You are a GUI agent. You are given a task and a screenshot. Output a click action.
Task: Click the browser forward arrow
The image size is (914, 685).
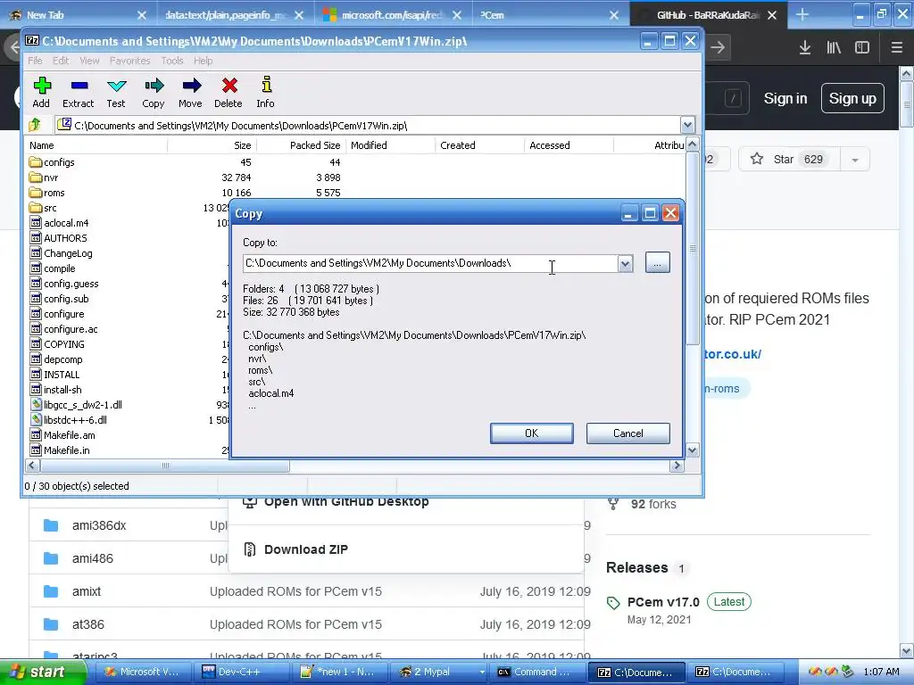[x=719, y=47]
